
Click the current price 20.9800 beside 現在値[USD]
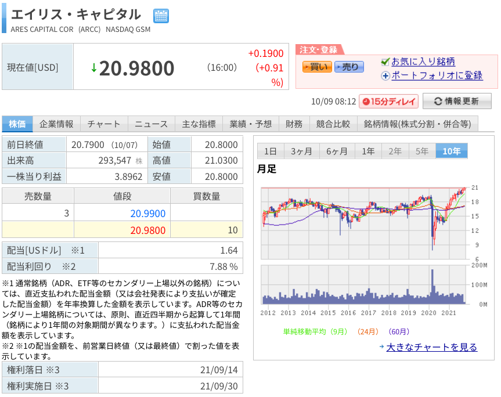coord(137,68)
